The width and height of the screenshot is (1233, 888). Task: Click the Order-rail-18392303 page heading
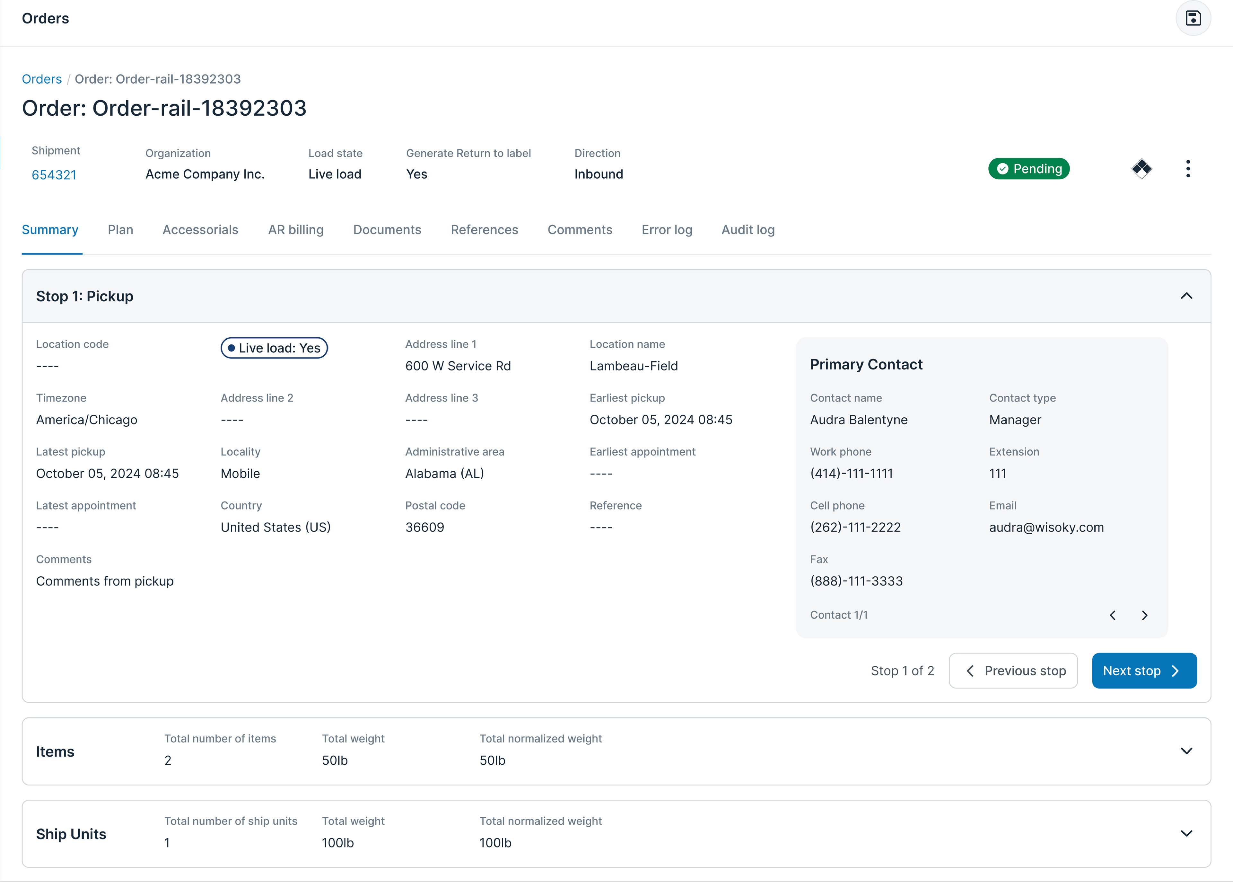coord(164,108)
